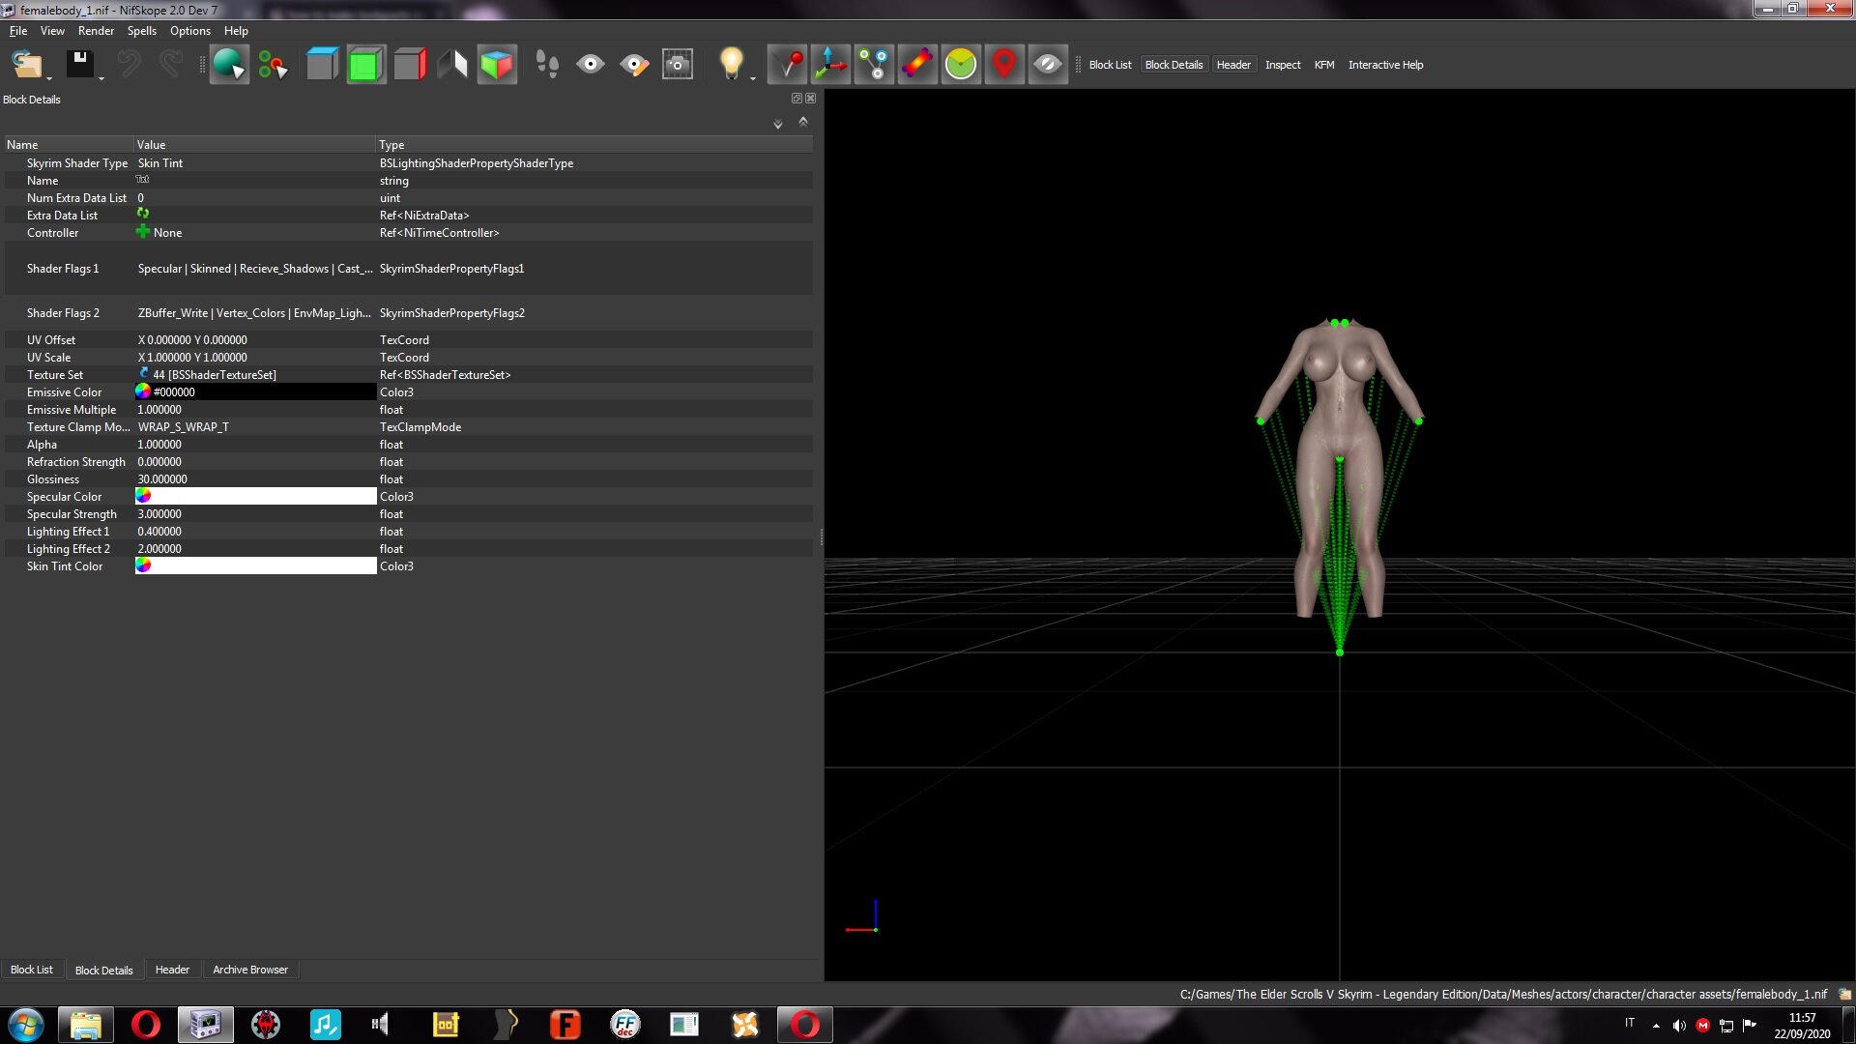1856x1044 pixels.
Task: Open Emissive Color #000000 swatch
Action: [x=255, y=392]
